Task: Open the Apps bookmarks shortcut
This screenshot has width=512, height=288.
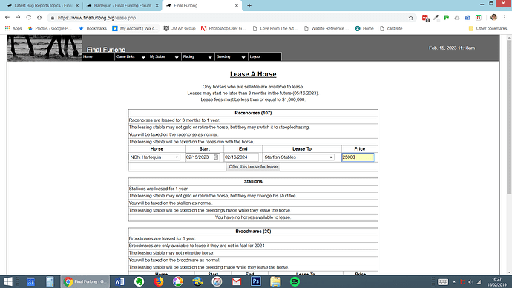Action: pos(13,28)
